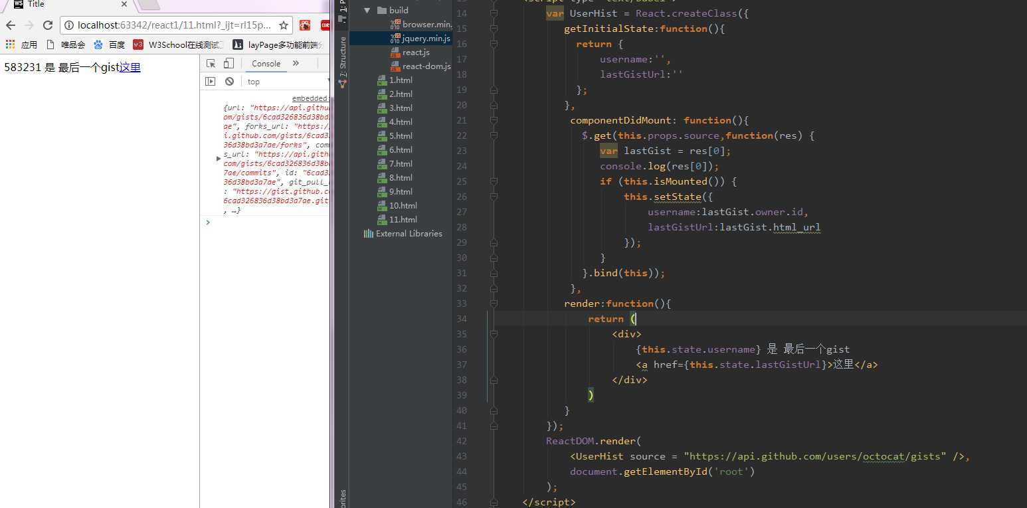
Task: Open 10.html in the project tree
Action: [397, 205]
